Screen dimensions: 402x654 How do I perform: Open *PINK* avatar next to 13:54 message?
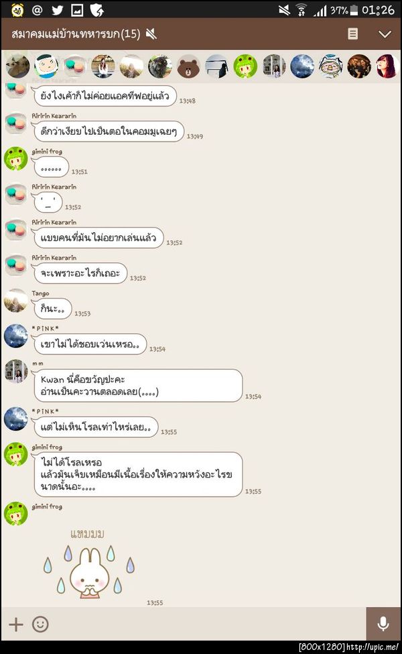coord(16,336)
